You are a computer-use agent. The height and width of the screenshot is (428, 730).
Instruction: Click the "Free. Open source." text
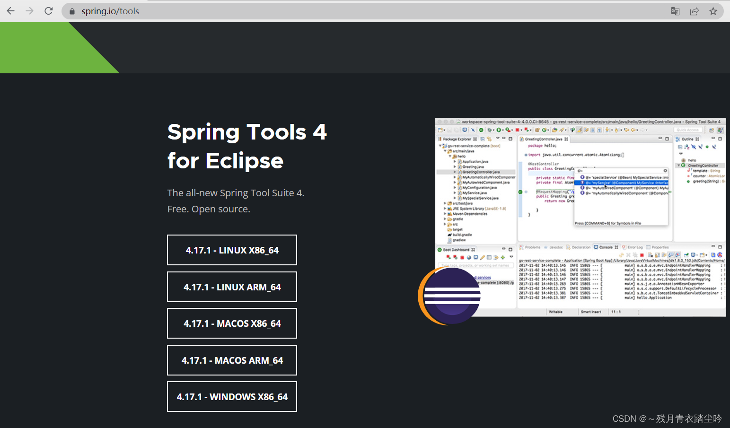coord(209,209)
